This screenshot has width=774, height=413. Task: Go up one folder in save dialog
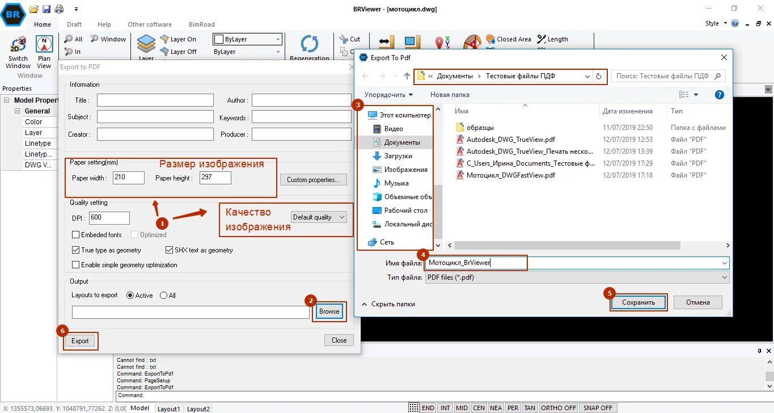click(x=407, y=76)
